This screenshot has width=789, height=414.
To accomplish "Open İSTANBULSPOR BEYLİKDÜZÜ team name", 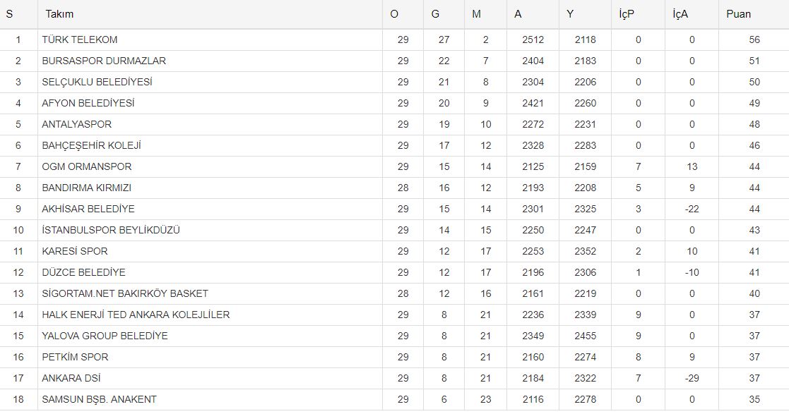I will (x=111, y=230).
